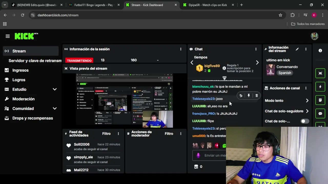Screen dimensions: 328x184
Task: Click the stream preview thumbnail
Action: pos(125,101)
